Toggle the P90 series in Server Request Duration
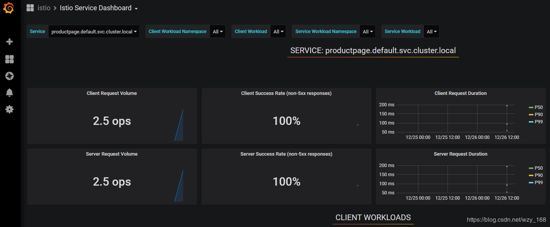This screenshot has width=550, height=227. pos(536,175)
